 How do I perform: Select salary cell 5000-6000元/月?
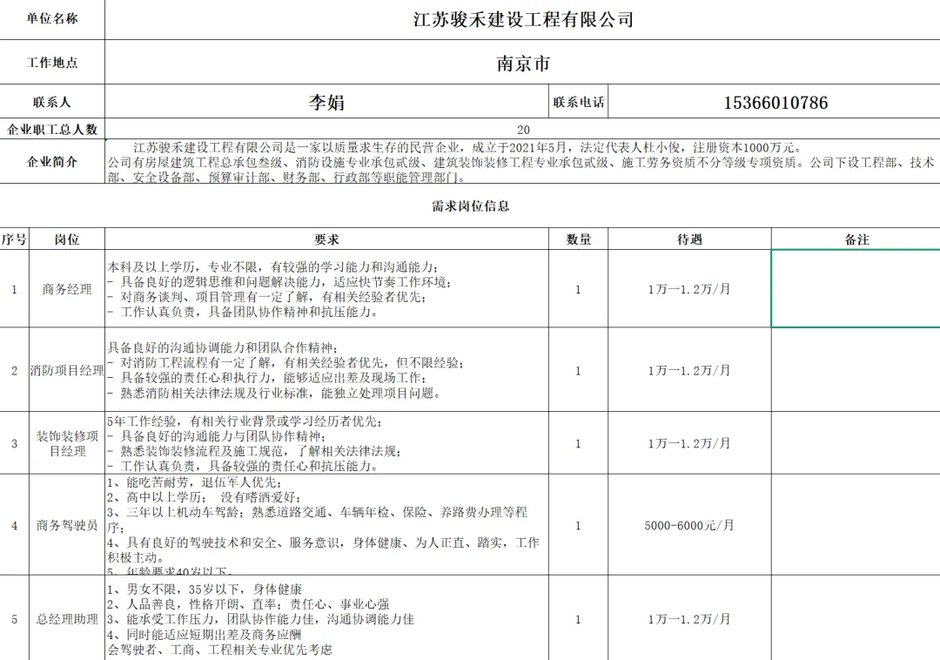point(689,525)
